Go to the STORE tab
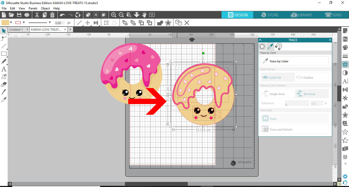This screenshot has height=187, width=349. [x=270, y=15]
